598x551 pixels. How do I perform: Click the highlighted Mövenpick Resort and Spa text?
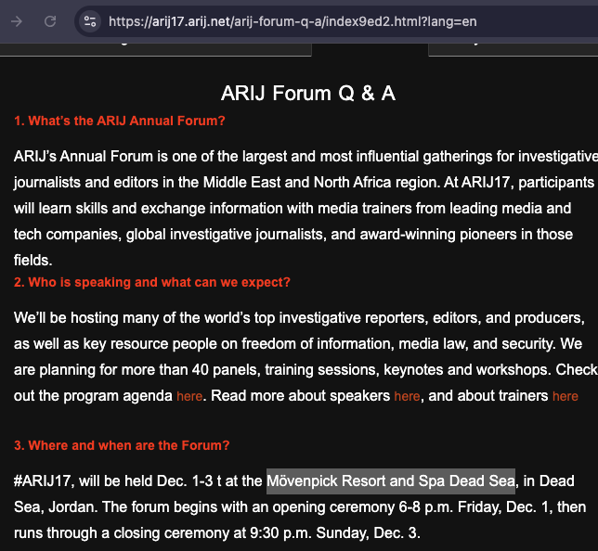pos(390,481)
